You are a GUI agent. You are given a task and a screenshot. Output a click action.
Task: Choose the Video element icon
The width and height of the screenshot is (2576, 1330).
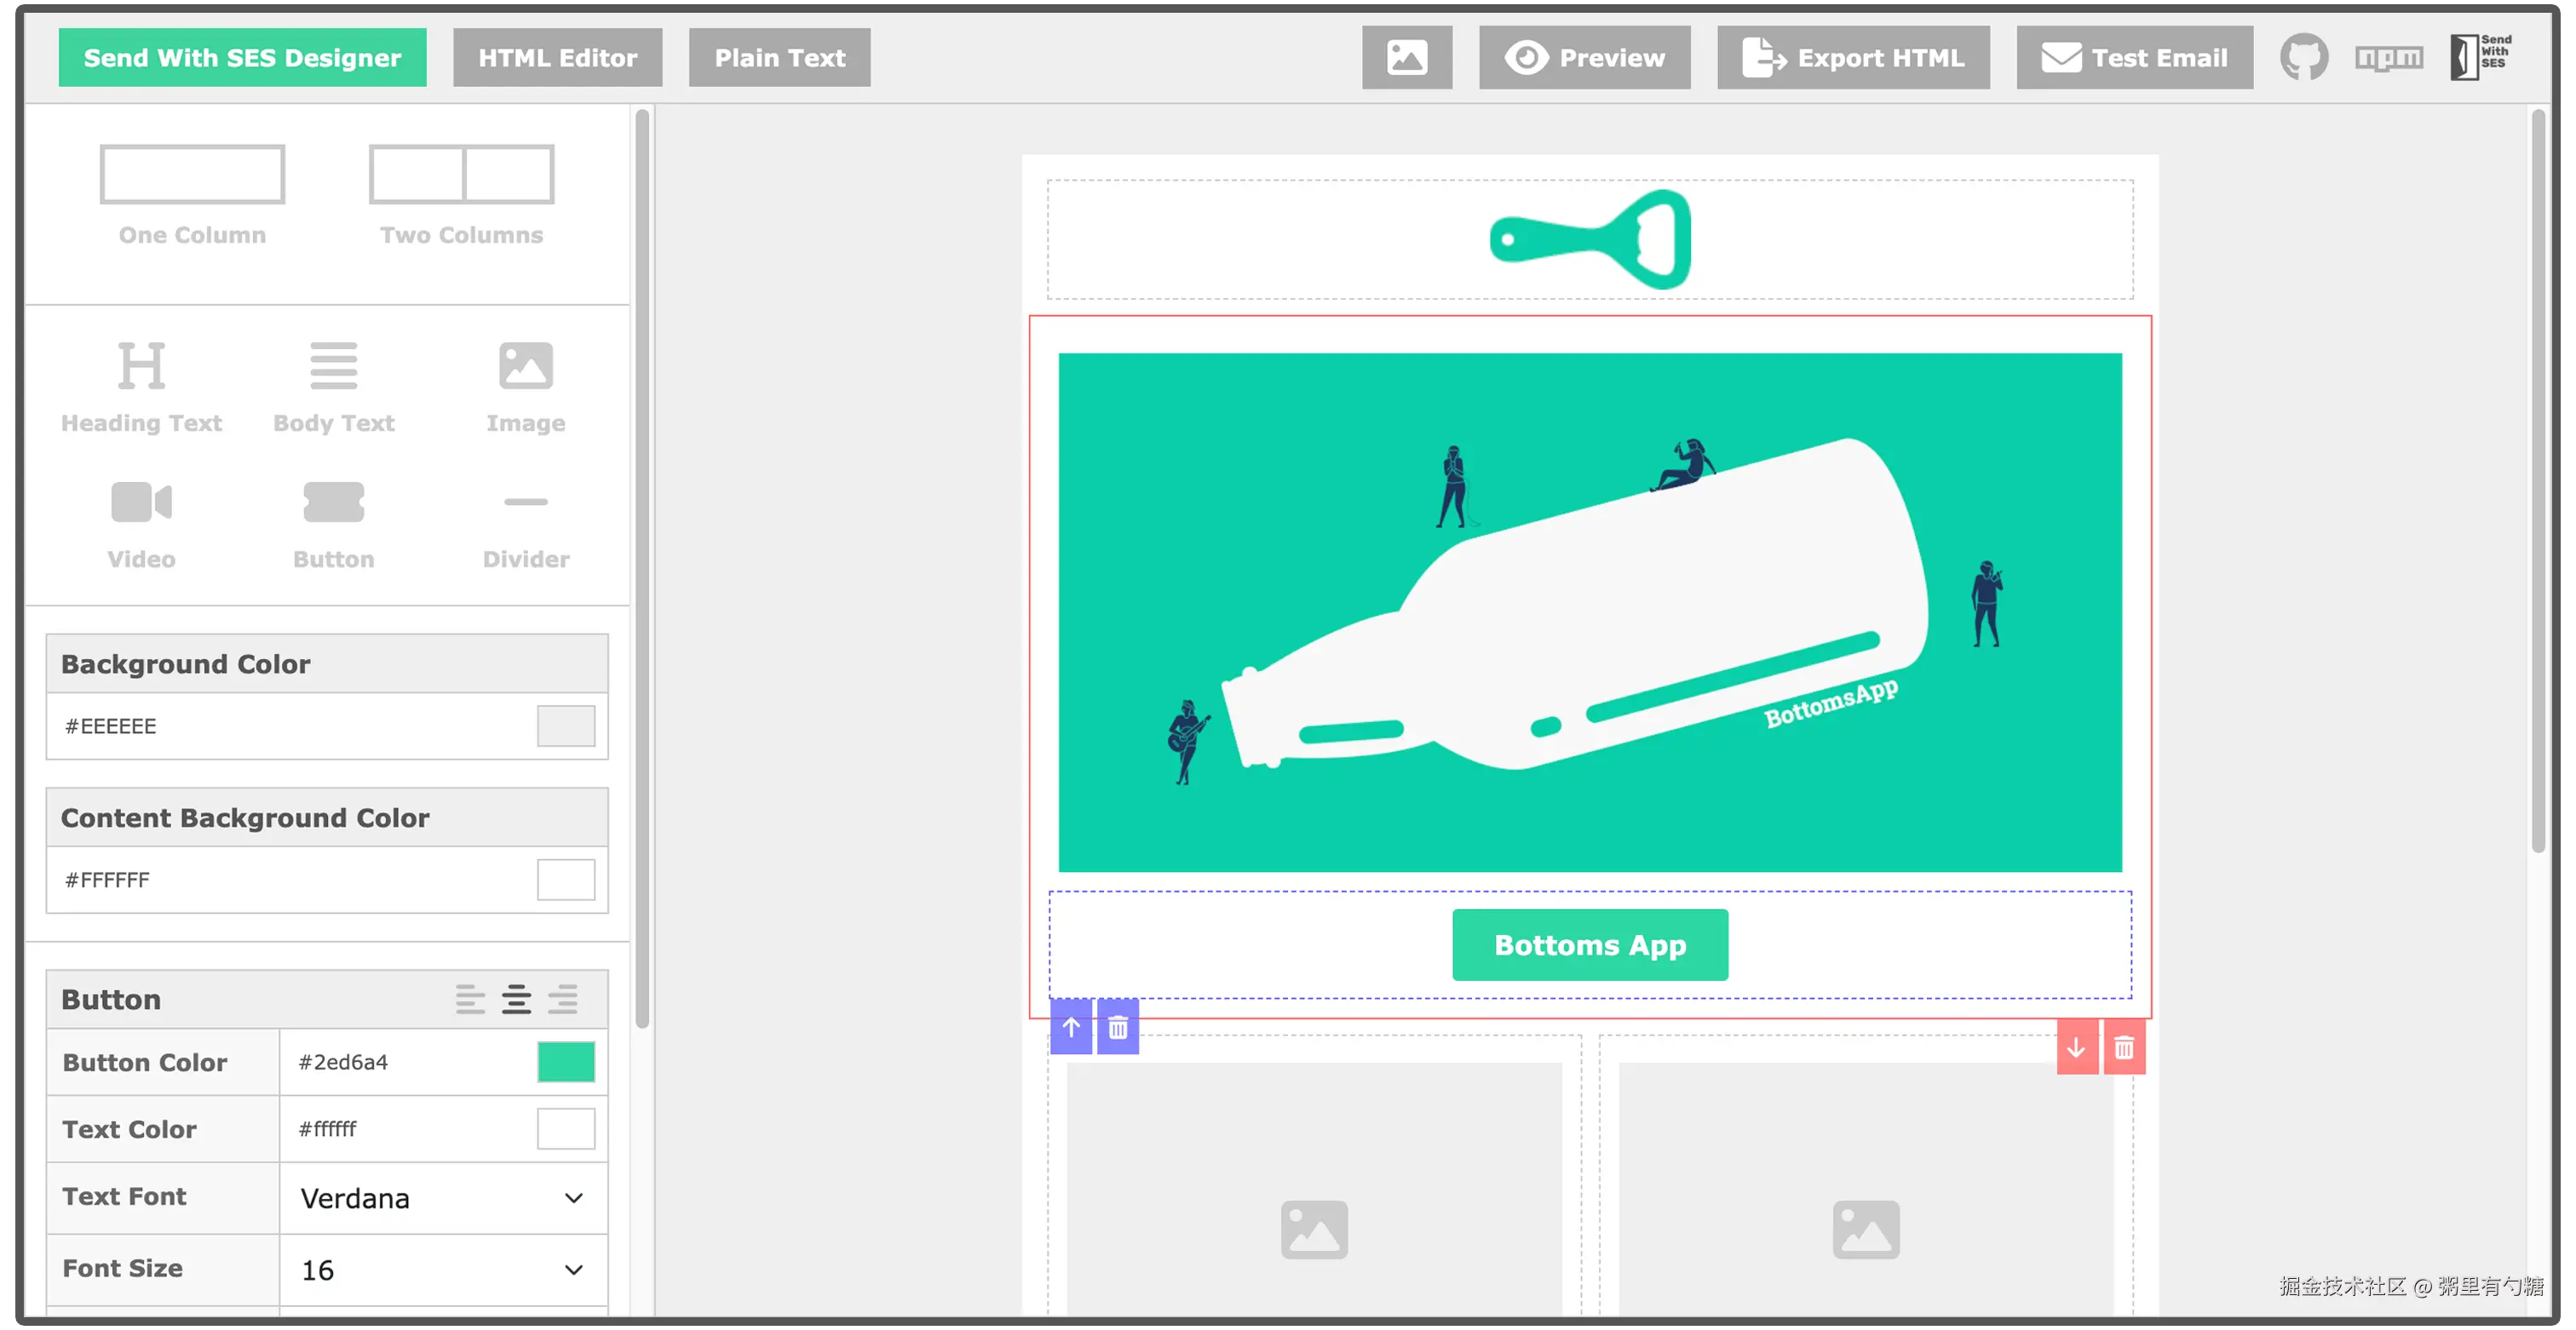tap(141, 502)
